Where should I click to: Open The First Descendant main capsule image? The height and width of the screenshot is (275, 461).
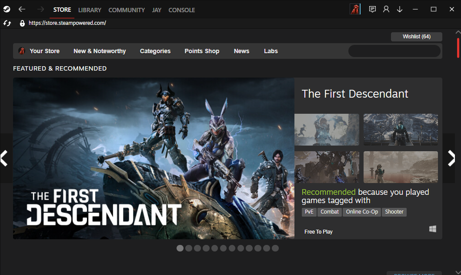pos(154,158)
